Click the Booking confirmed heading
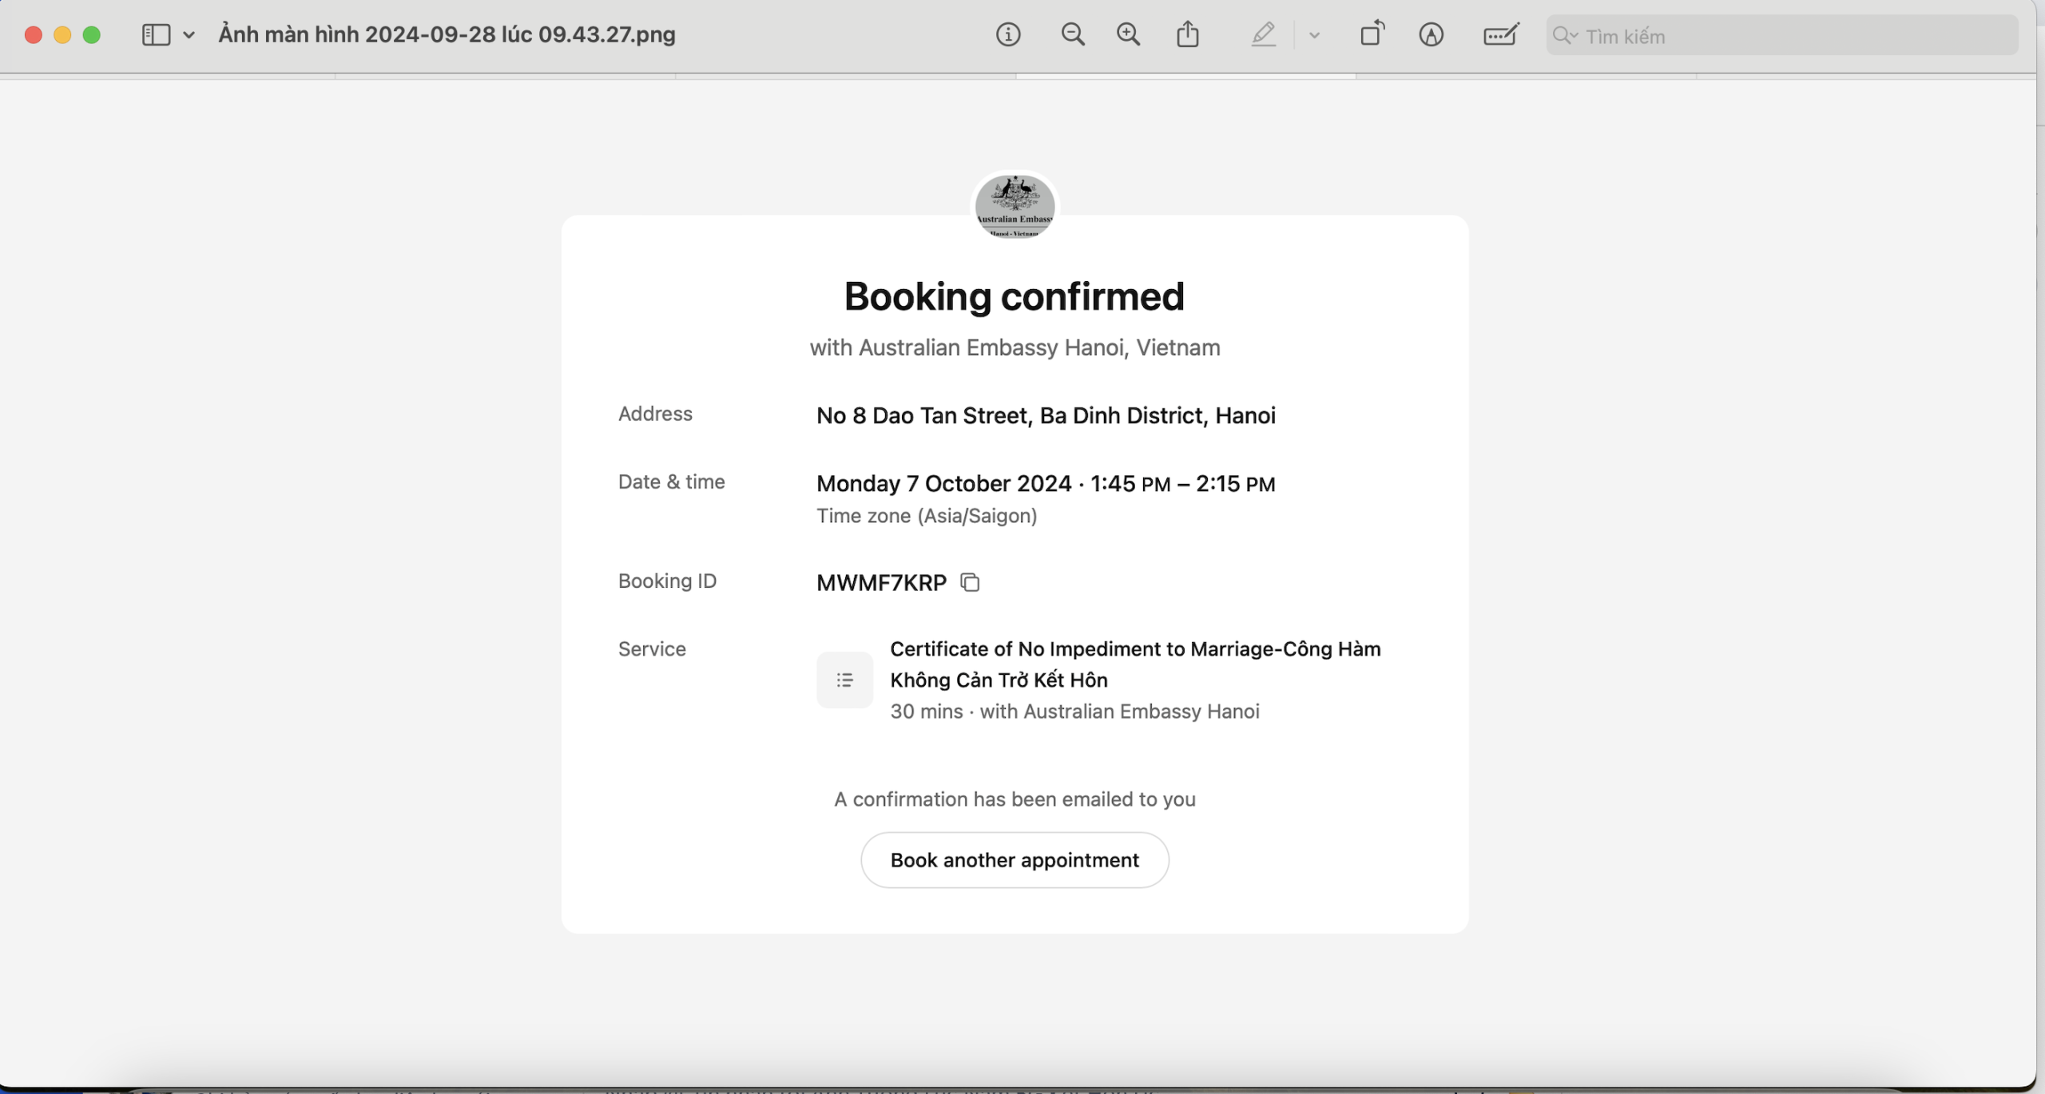 pos(1015,296)
